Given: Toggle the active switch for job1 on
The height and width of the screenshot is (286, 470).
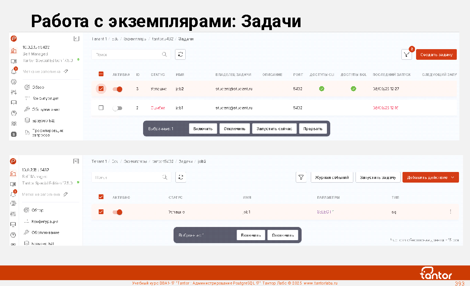Looking at the screenshot, I should point(117,108).
